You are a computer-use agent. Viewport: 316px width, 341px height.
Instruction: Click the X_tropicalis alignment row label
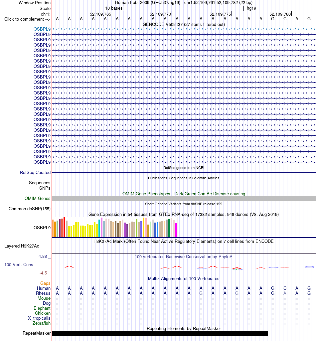[39, 318]
